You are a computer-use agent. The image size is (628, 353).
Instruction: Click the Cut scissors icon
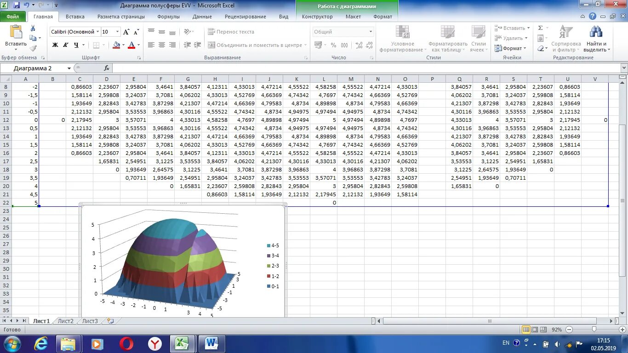coord(33,28)
